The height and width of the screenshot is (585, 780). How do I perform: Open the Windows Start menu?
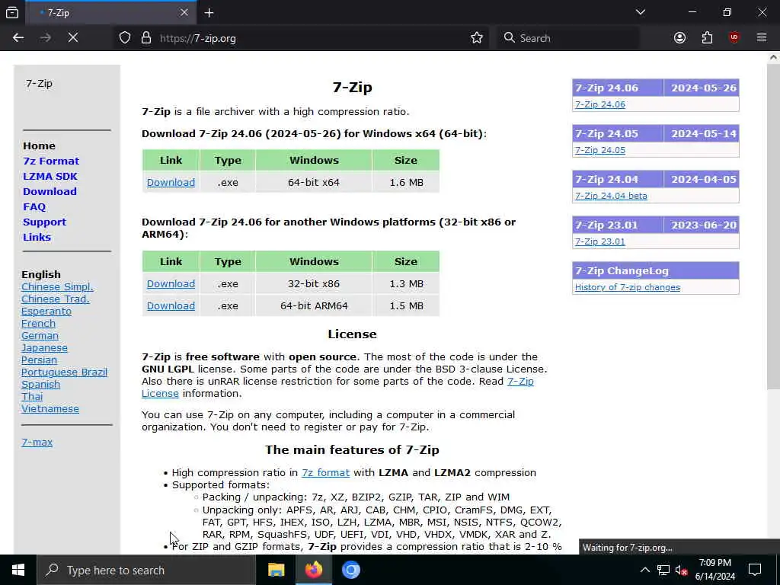pos(18,570)
